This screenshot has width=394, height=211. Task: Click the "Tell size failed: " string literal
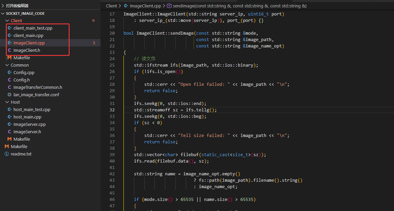[204, 135]
